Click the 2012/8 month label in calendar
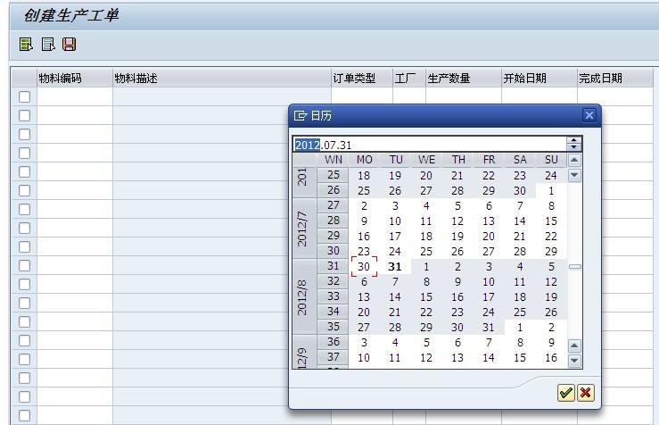The width and height of the screenshot is (659, 425). coord(304,296)
